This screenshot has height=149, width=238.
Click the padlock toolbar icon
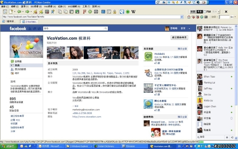(115, 12)
